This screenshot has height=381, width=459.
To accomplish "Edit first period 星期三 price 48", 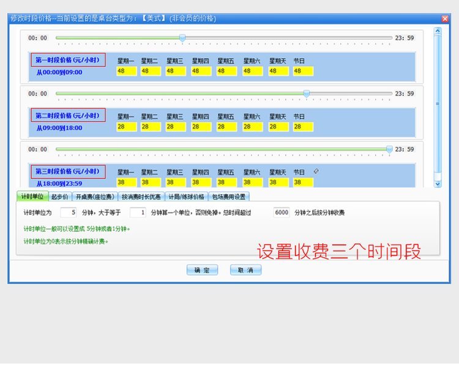I will click(176, 71).
